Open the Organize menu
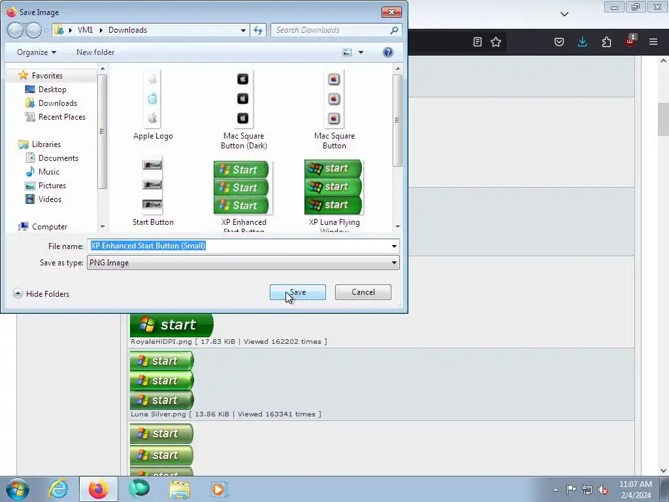This screenshot has height=502, width=669. click(x=37, y=52)
